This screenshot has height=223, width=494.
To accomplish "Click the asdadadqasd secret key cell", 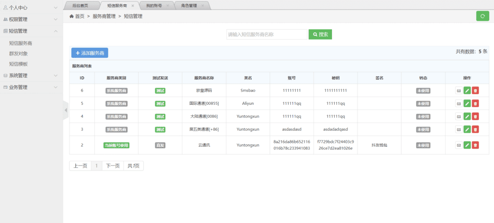I will point(336,129).
